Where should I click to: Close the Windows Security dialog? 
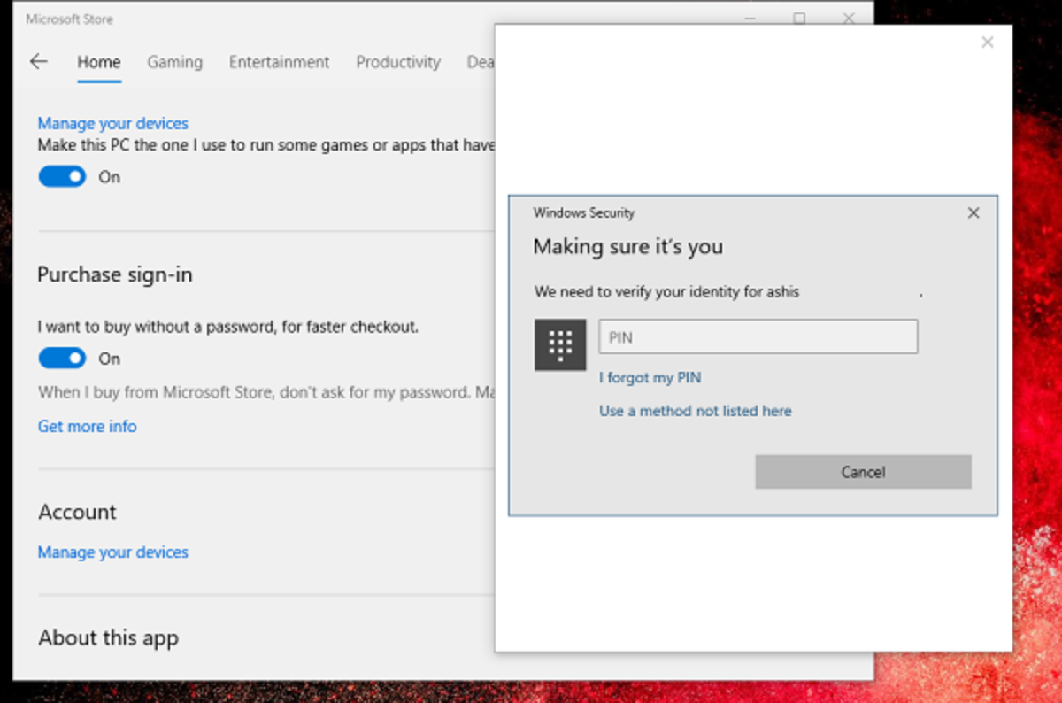(x=973, y=213)
